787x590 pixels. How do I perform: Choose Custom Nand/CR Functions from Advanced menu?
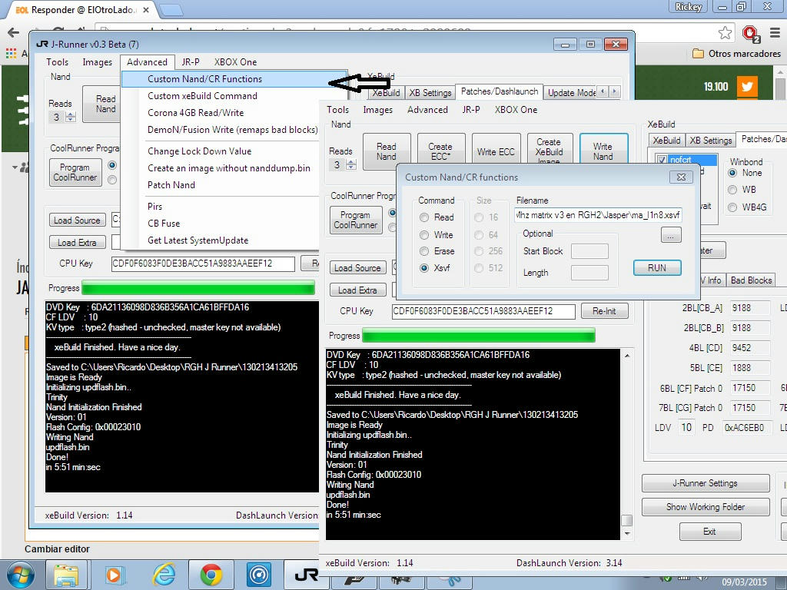click(234, 79)
